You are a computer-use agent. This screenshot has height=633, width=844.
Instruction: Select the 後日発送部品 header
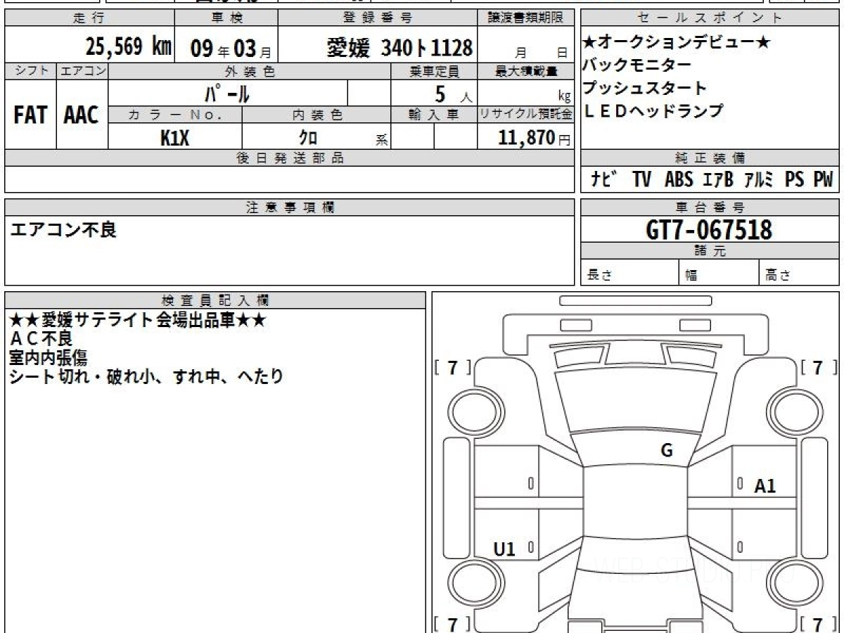point(290,158)
